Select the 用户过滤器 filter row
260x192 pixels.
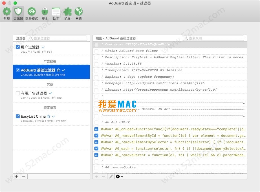(x=51, y=49)
